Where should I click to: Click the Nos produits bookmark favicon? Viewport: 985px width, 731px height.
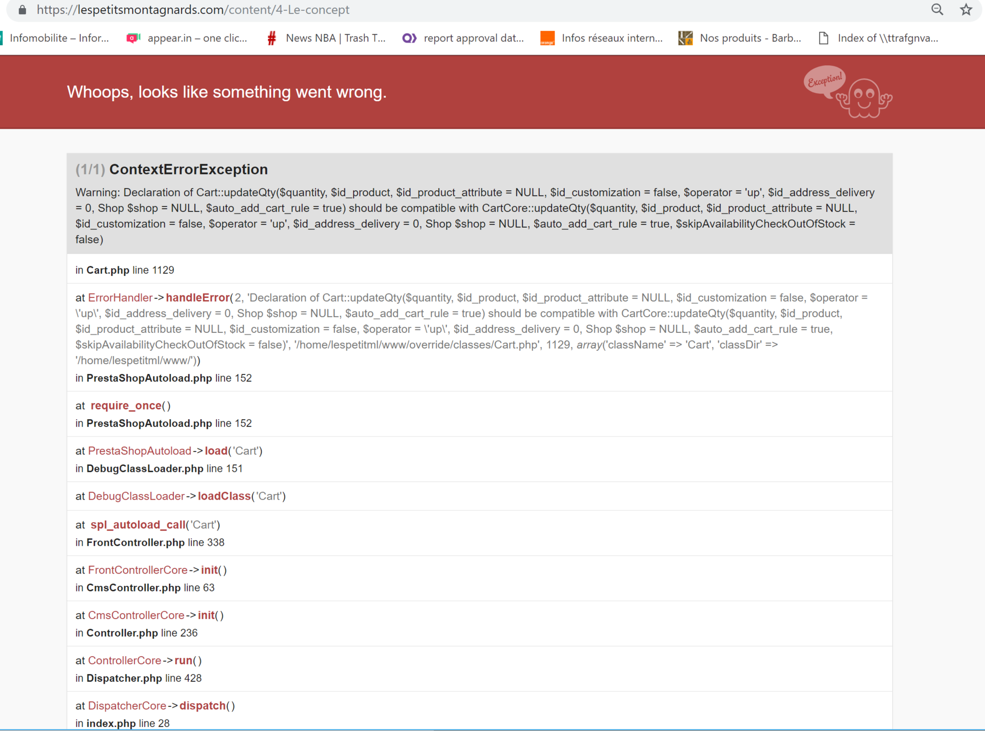pos(685,38)
